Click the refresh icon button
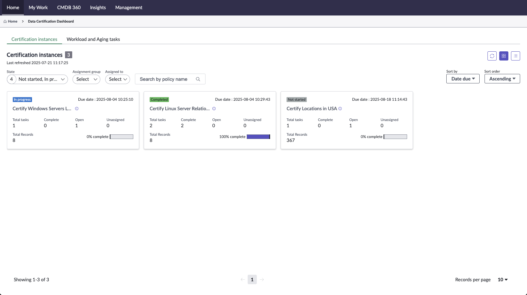 492,56
